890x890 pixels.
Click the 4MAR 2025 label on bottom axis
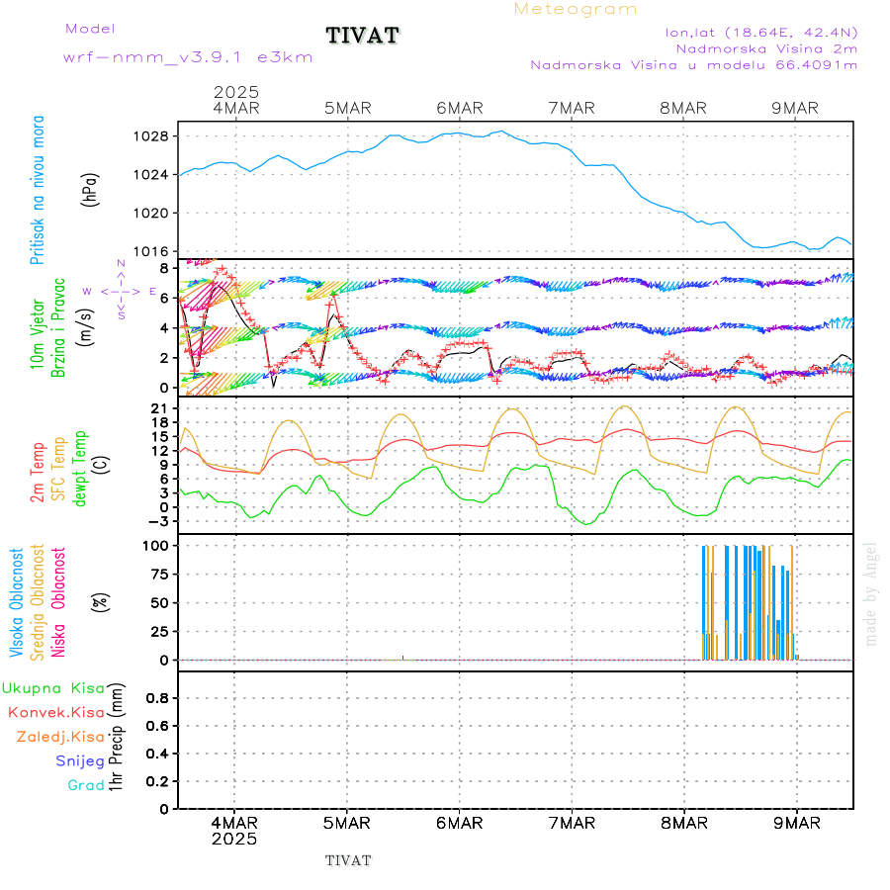(x=234, y=830)
